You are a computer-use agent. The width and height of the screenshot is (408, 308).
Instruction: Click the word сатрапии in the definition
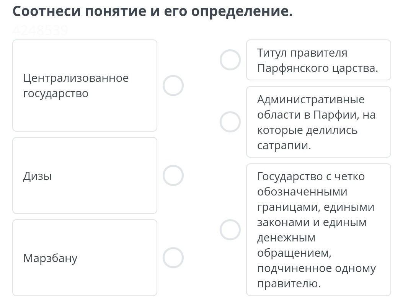point(284,145)
